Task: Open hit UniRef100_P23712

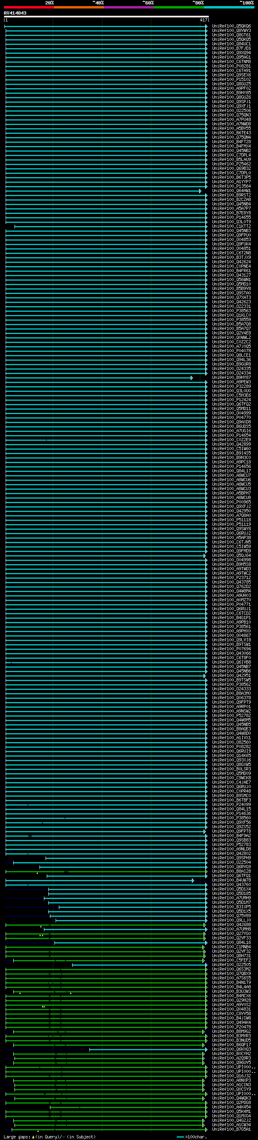Action: click(231, 578)
